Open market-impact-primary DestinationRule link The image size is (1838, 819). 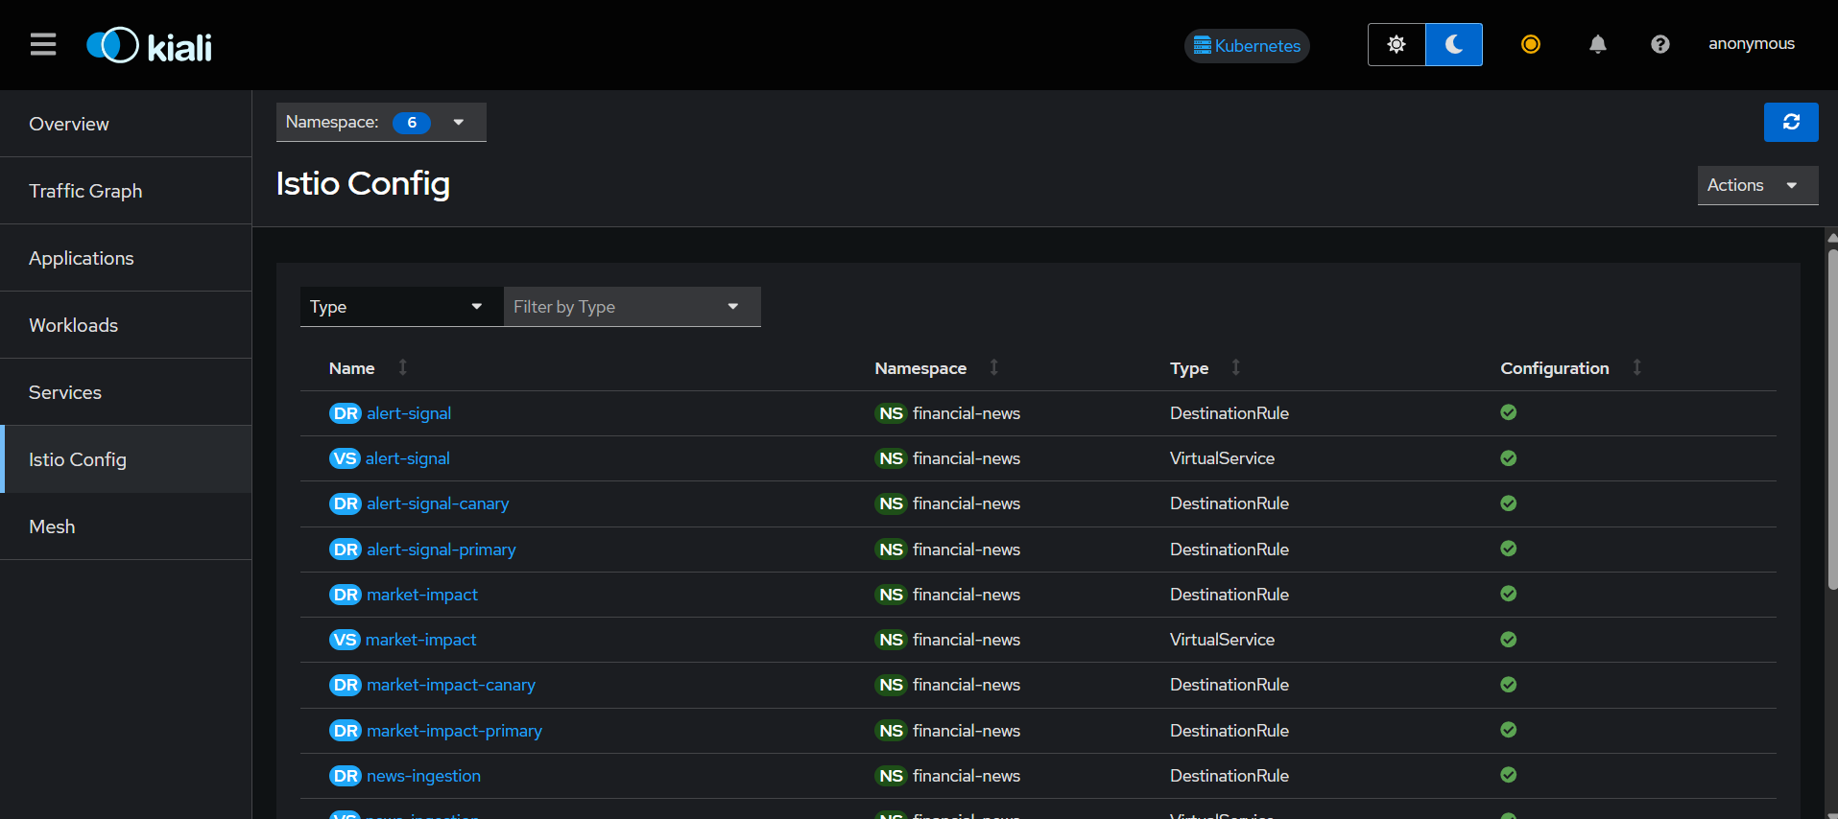click(454, 731)
